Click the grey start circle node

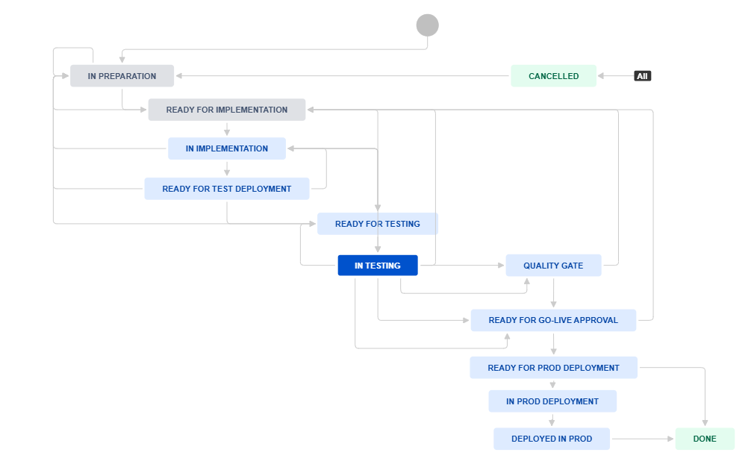tap(427, 25)
